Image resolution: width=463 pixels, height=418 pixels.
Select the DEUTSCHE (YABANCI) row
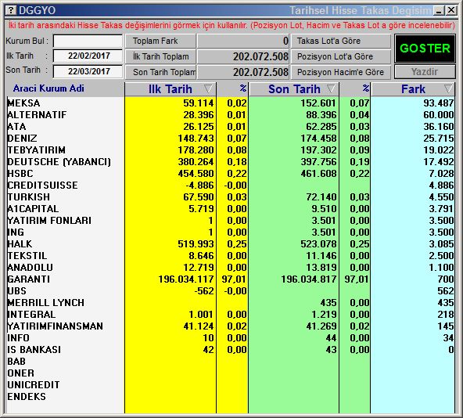[x=231, y=162]
